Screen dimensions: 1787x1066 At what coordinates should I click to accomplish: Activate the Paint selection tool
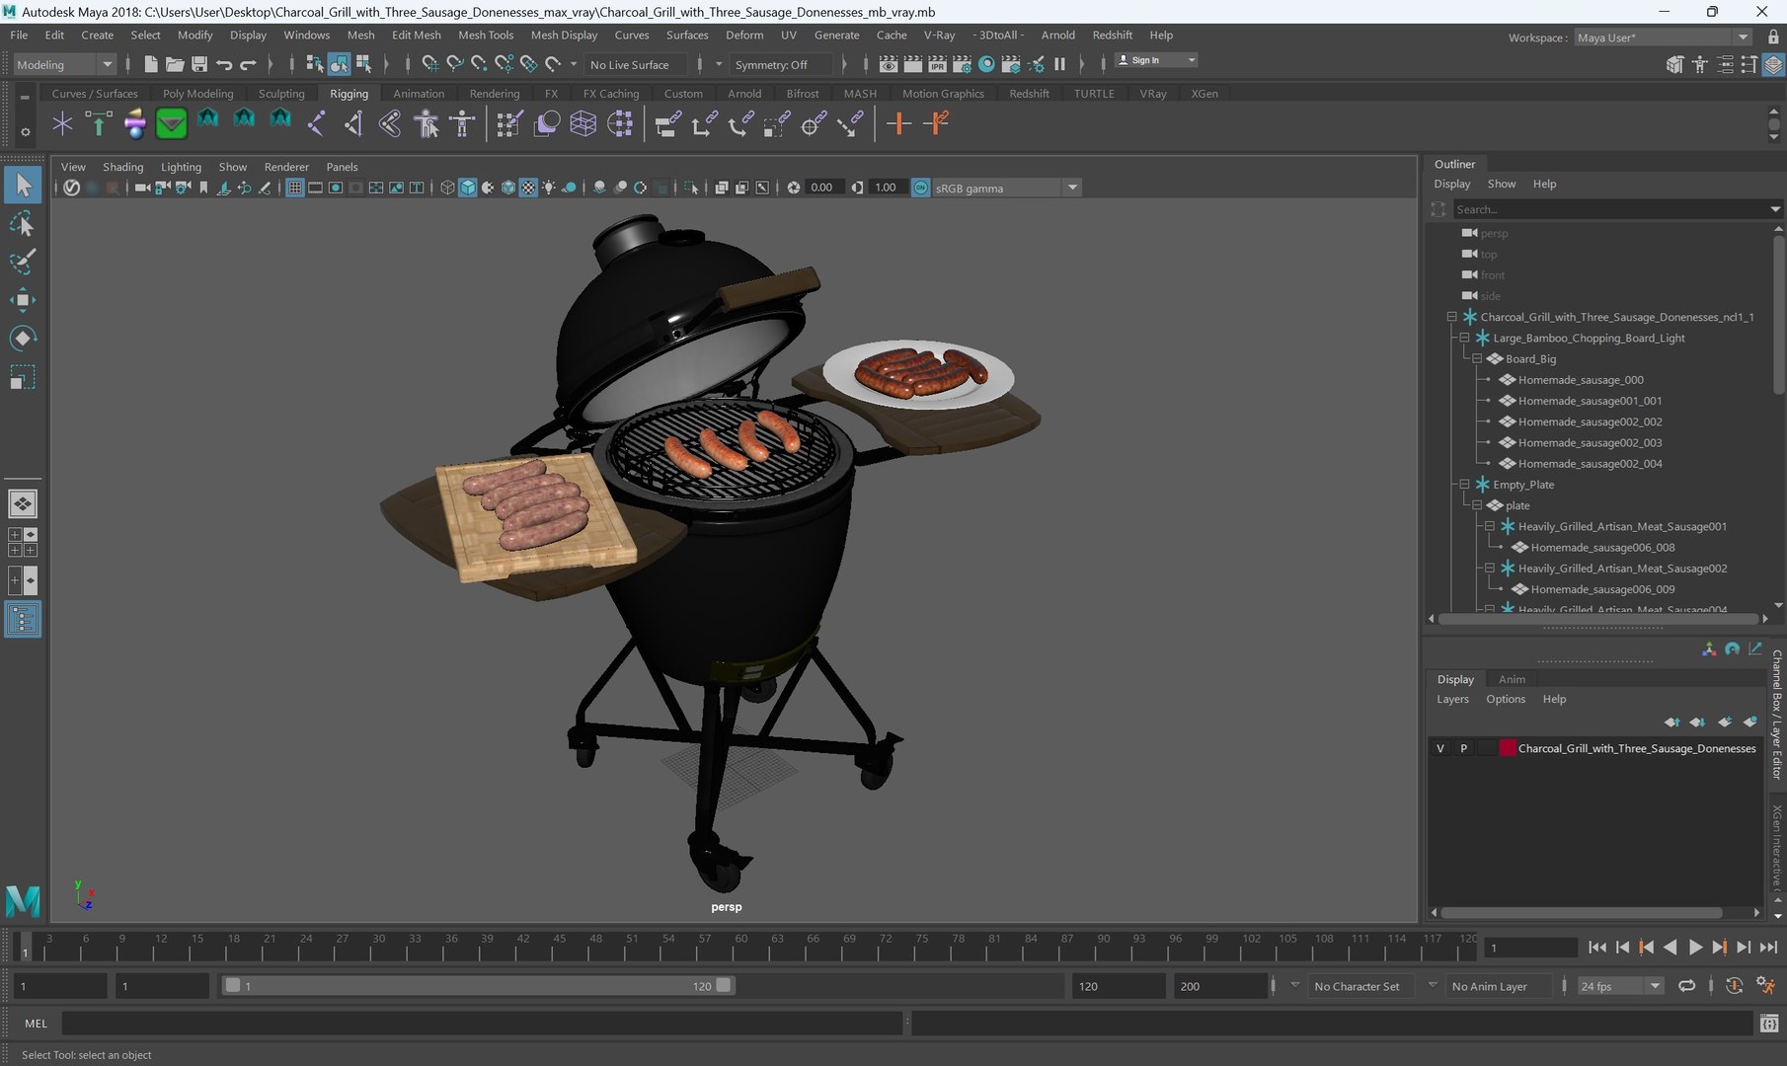click(22, 262)
